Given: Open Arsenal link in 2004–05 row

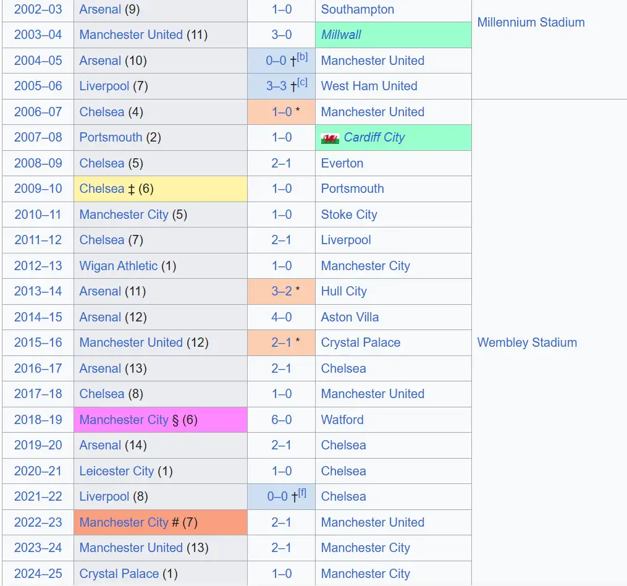Looking at the screenshot, I should tap(100, 61).
